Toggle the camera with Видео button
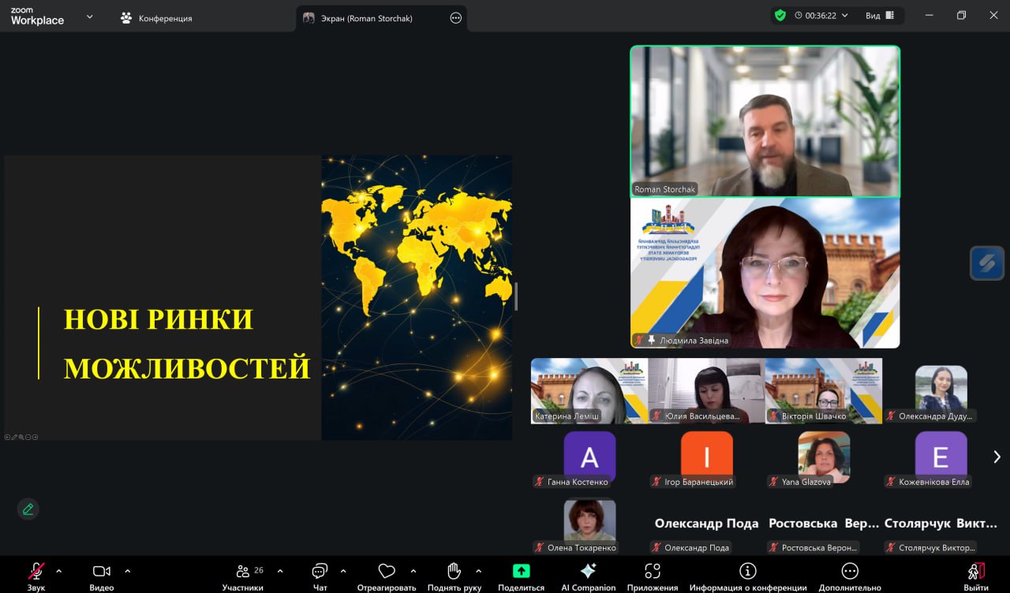This screenshot has width=1010, height=593. (101, 572)
